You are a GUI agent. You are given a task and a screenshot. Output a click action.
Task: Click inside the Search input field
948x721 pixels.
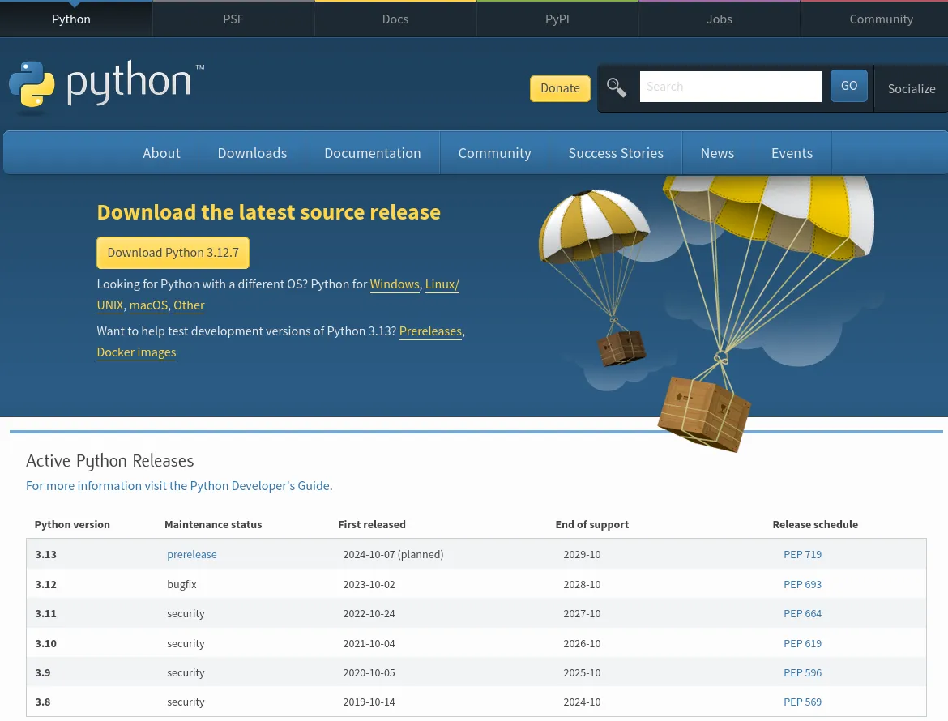pyautogui.click(x=730, y=87)
